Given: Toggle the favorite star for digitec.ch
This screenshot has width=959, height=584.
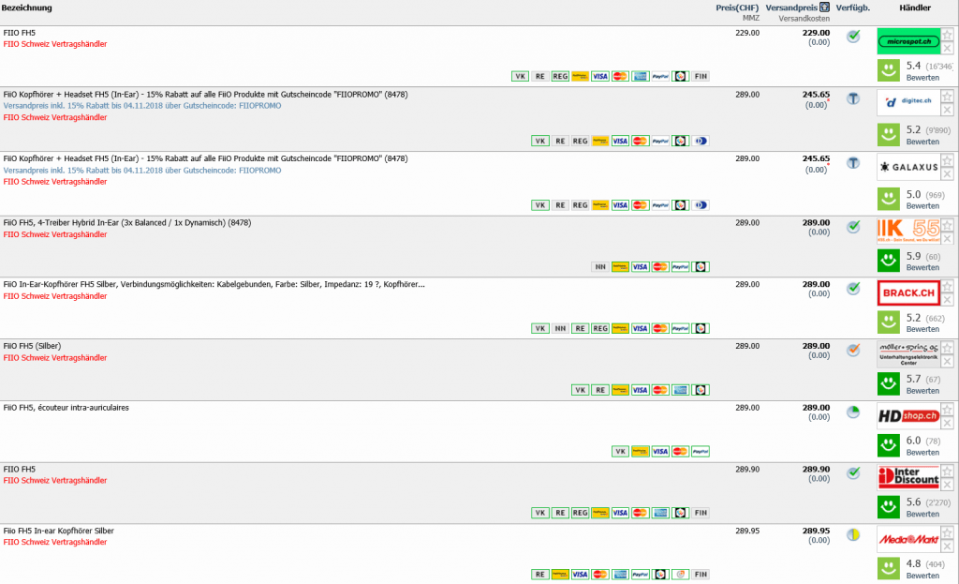Looking at the screenshot, I should 948,97.
